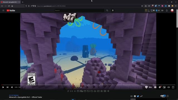178x100 pixels.
Task: Open the vidIQ grid view icon
Action: (x=131, y=96)
